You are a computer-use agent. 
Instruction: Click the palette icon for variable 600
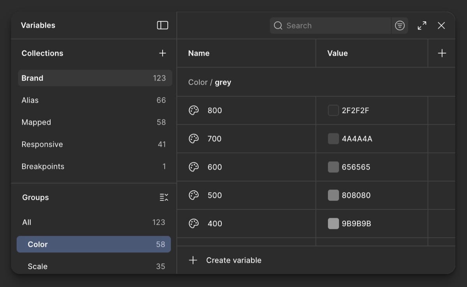pyautogui.click(x=193, y=167)
